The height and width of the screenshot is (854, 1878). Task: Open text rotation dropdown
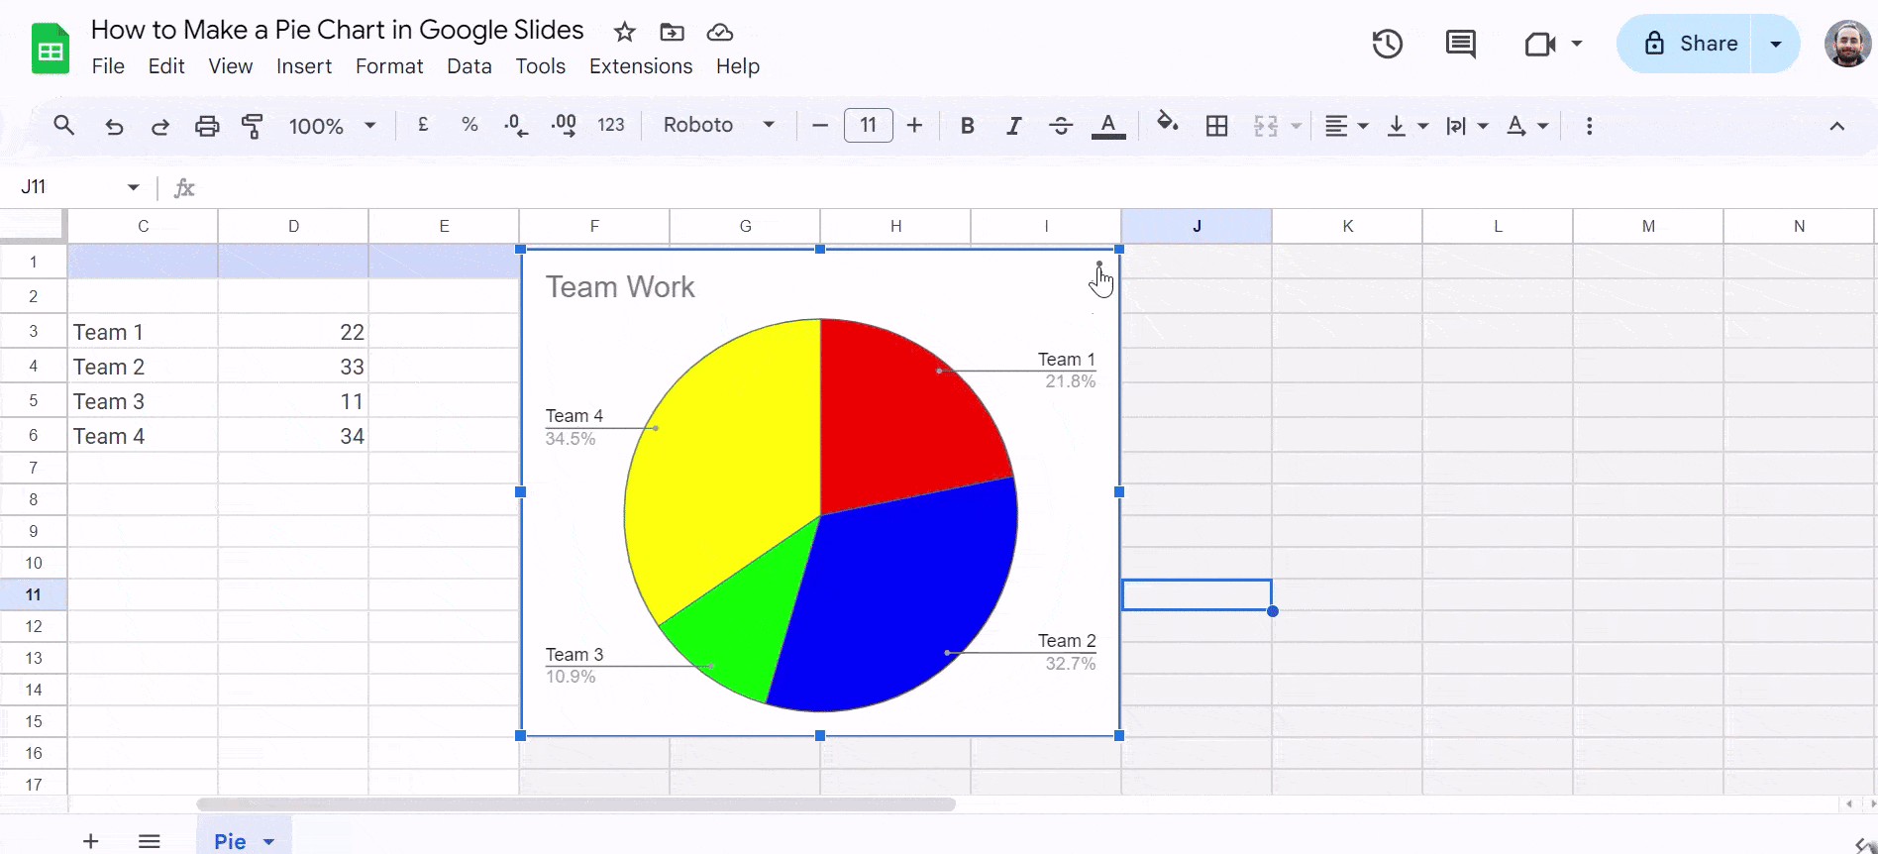[x=1527, y=126]
